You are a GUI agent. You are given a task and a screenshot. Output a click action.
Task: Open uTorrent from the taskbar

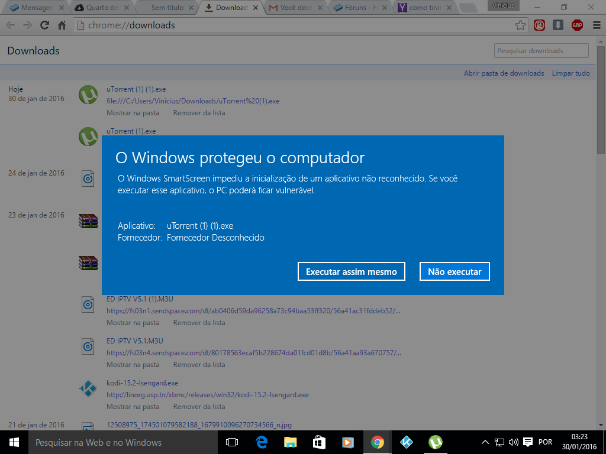[x=436, y=442]
